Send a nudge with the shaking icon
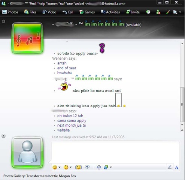The width and height of the screenshot is (185, 180). 78,167
